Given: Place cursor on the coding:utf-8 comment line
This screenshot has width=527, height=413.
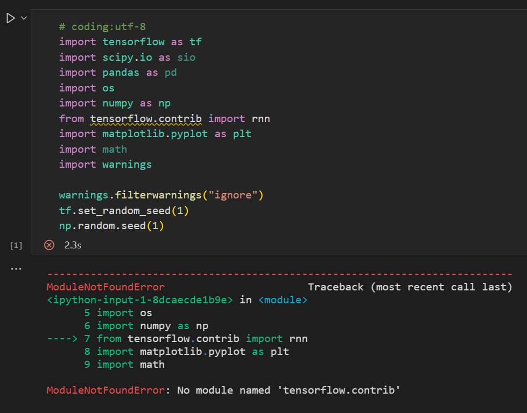Looking at the screenshot, I should tap(102, 26).
